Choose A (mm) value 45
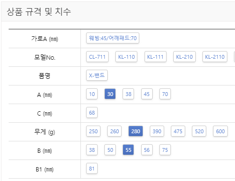The width and height of the screenshot is (235, 181). tap(147, 94)
